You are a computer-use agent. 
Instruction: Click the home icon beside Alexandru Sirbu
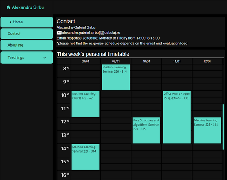[8, 7]
